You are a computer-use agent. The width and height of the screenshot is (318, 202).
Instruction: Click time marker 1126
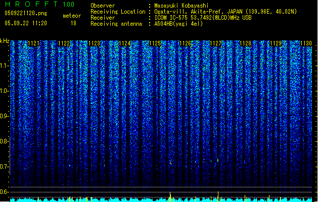pos(185,43)
